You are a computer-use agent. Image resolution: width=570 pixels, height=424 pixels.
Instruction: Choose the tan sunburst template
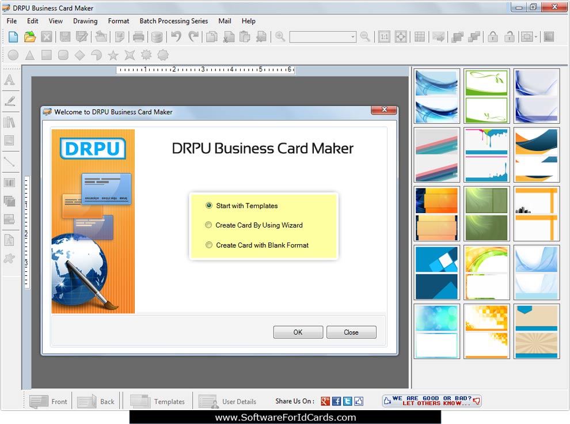[x=537, y=332]
